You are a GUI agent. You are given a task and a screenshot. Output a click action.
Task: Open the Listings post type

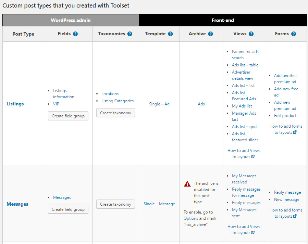pyautogui.click(x=15, y=104)
